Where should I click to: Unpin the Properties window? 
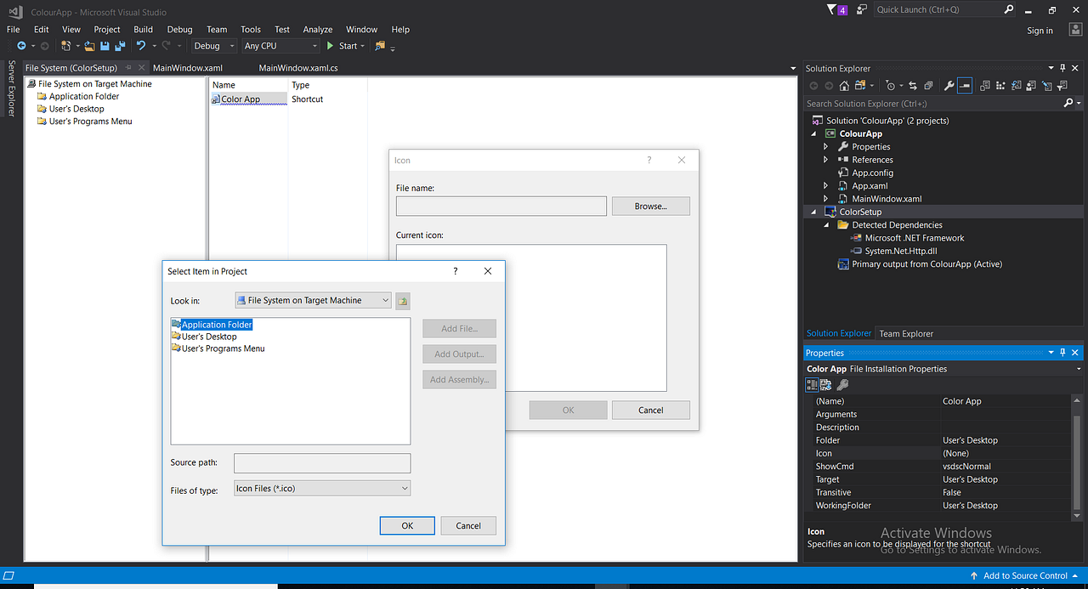[x=1062, y=352]
